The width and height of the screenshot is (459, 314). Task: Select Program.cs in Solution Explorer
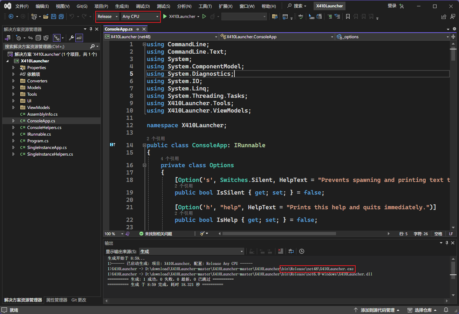[37, 141]
